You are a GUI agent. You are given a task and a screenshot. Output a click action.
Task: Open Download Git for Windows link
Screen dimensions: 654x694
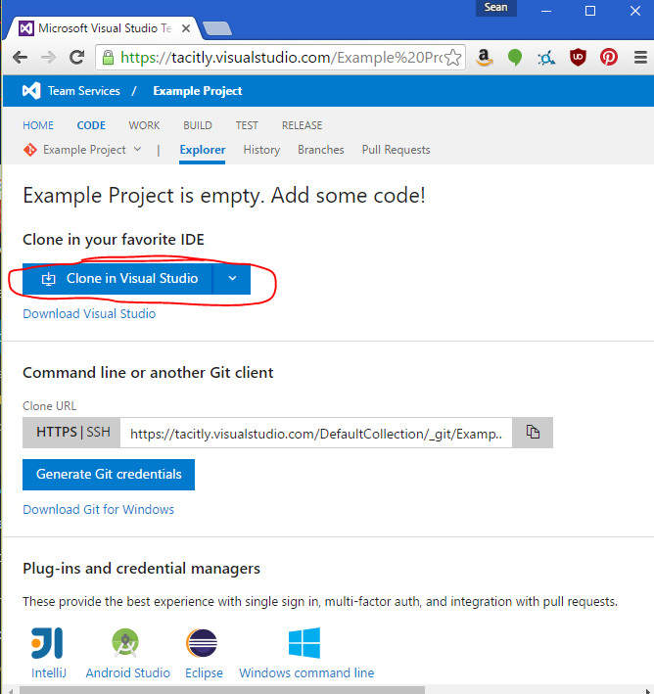(98, 510)
